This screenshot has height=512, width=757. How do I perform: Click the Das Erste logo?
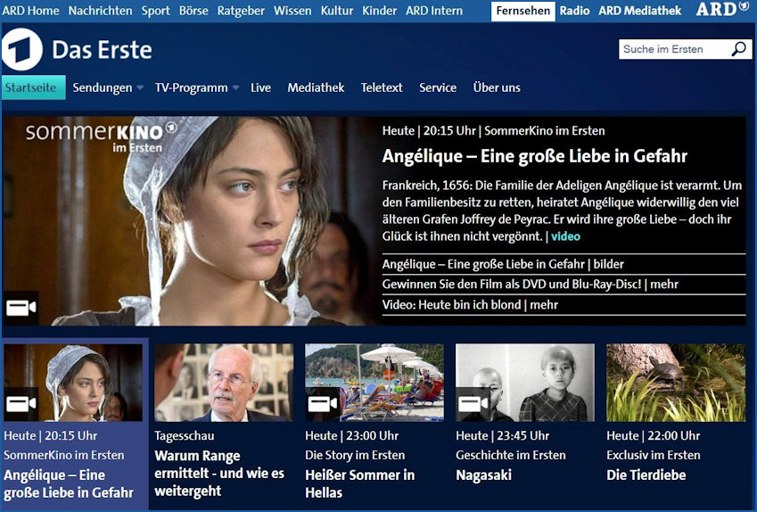(22, 50)
